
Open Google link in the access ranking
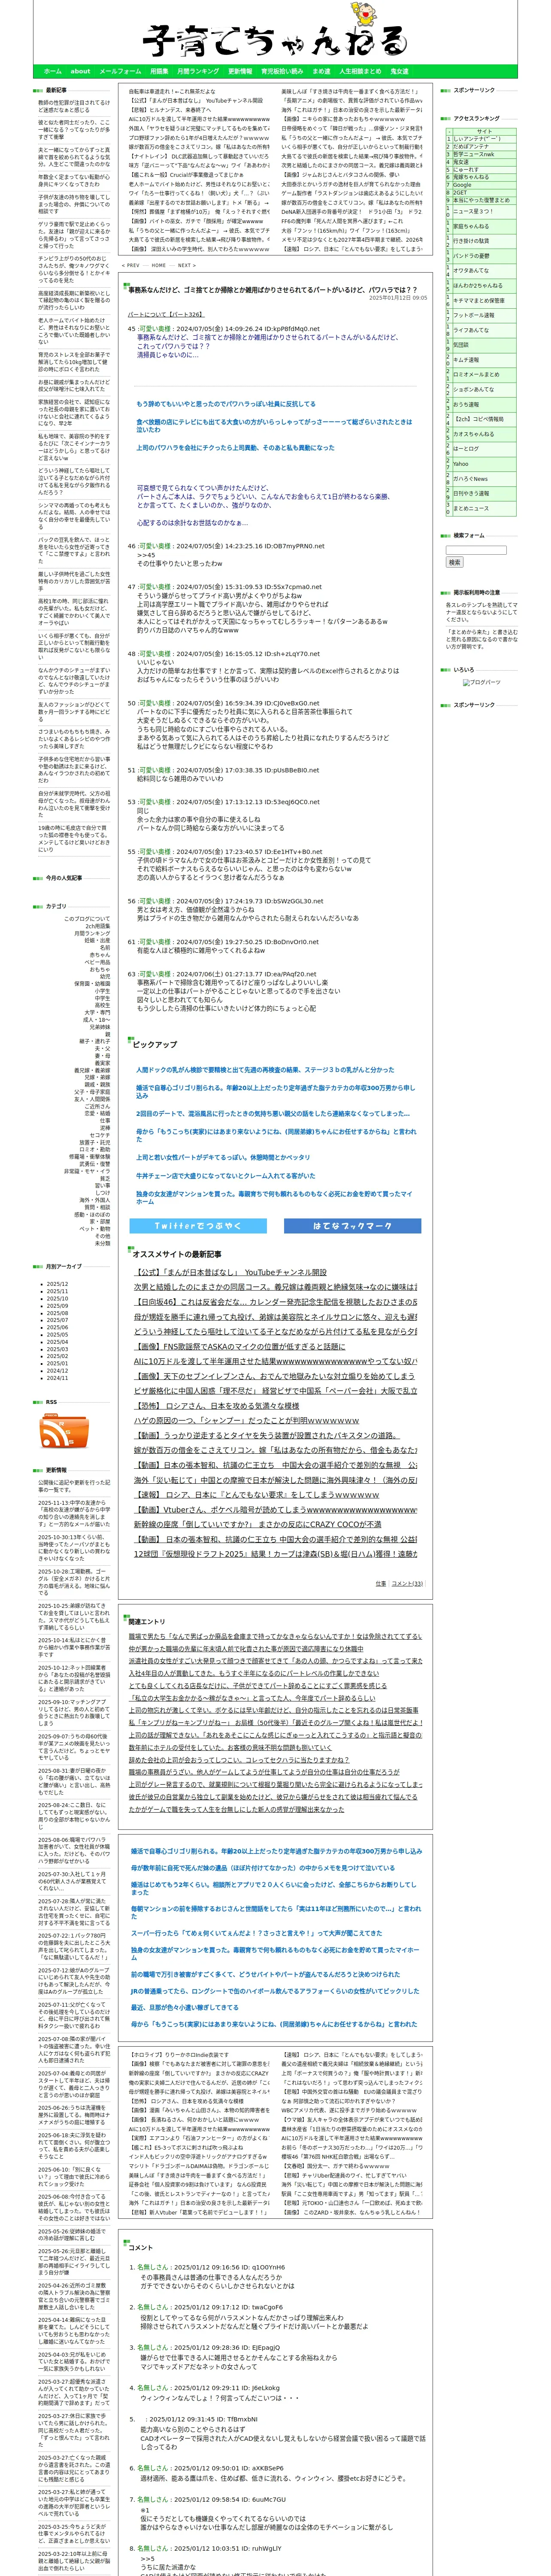pos(462,184)
